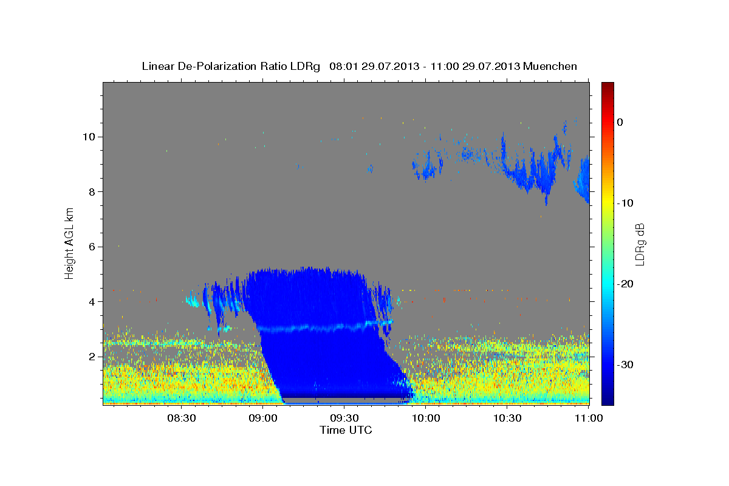Click the 09:00 time tick label
Viewport: 729px width, 486px height.
(263, 418)
